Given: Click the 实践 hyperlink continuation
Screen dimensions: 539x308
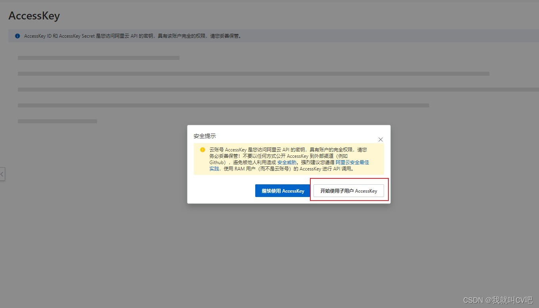Looking at the screenshot, I should (x=214, y=168).
